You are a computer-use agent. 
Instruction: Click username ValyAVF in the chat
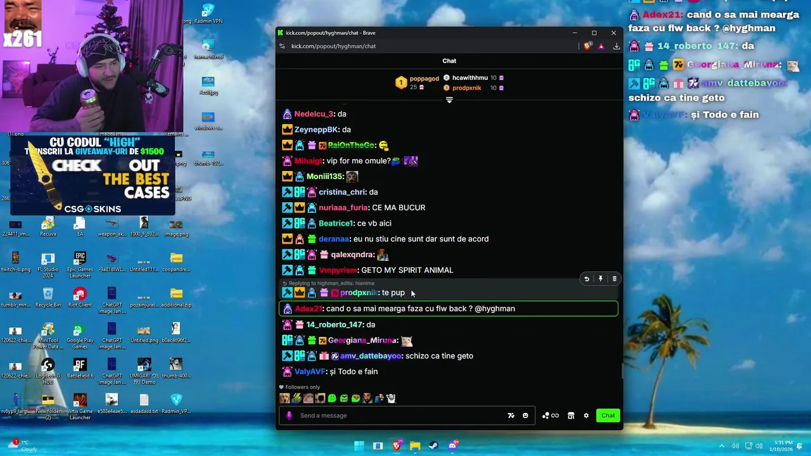point(310,372)
